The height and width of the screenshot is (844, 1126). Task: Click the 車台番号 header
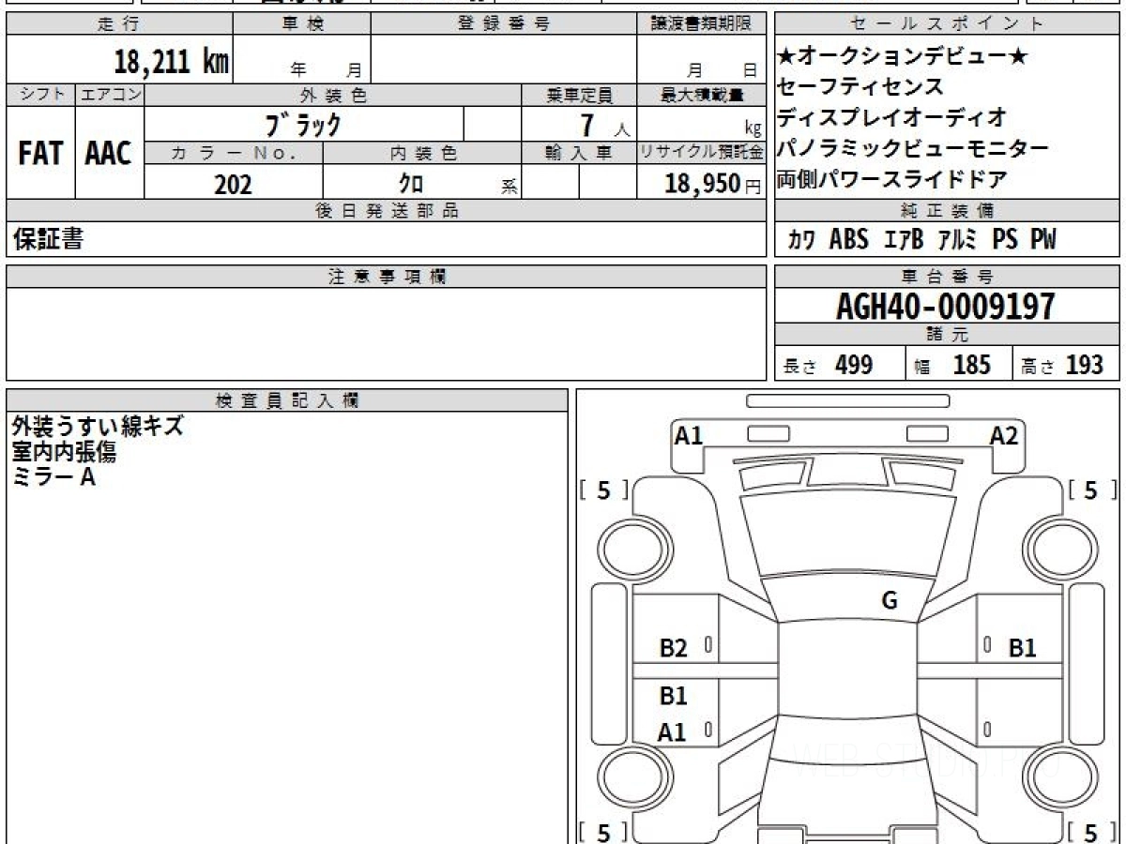[948, 277]
